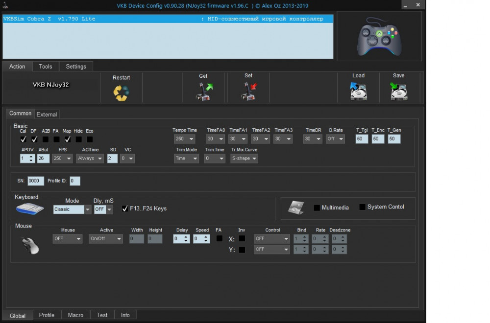The image size is (490, 323).
Task: Enable the Multimedia checkbox
Action: point(317,208)
